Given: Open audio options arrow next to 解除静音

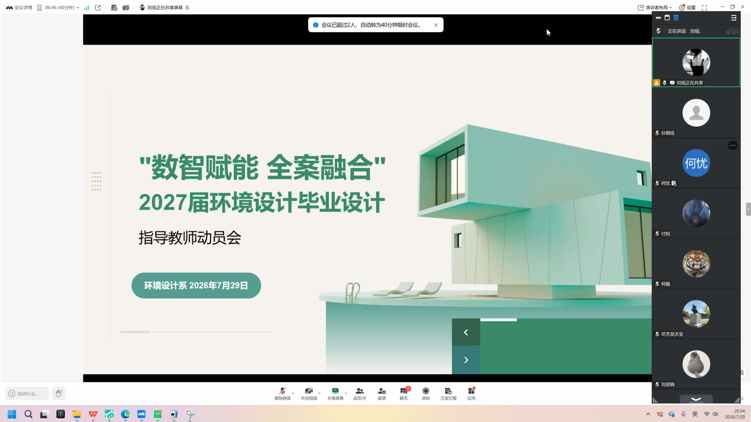Looking at the screenshot, I should [x=293, y=393].
